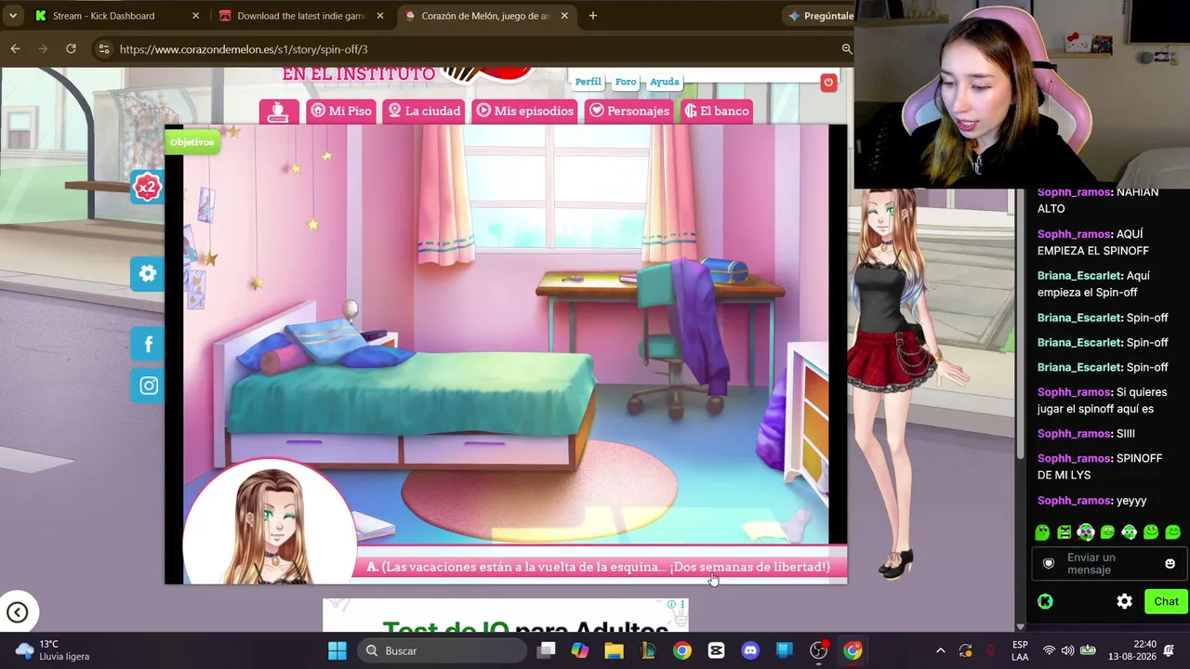Insert the first green blob emote
Image resolution: width=1190 pixels, height=669 pixels.
pyautogui.click(x=1042, y=532)
